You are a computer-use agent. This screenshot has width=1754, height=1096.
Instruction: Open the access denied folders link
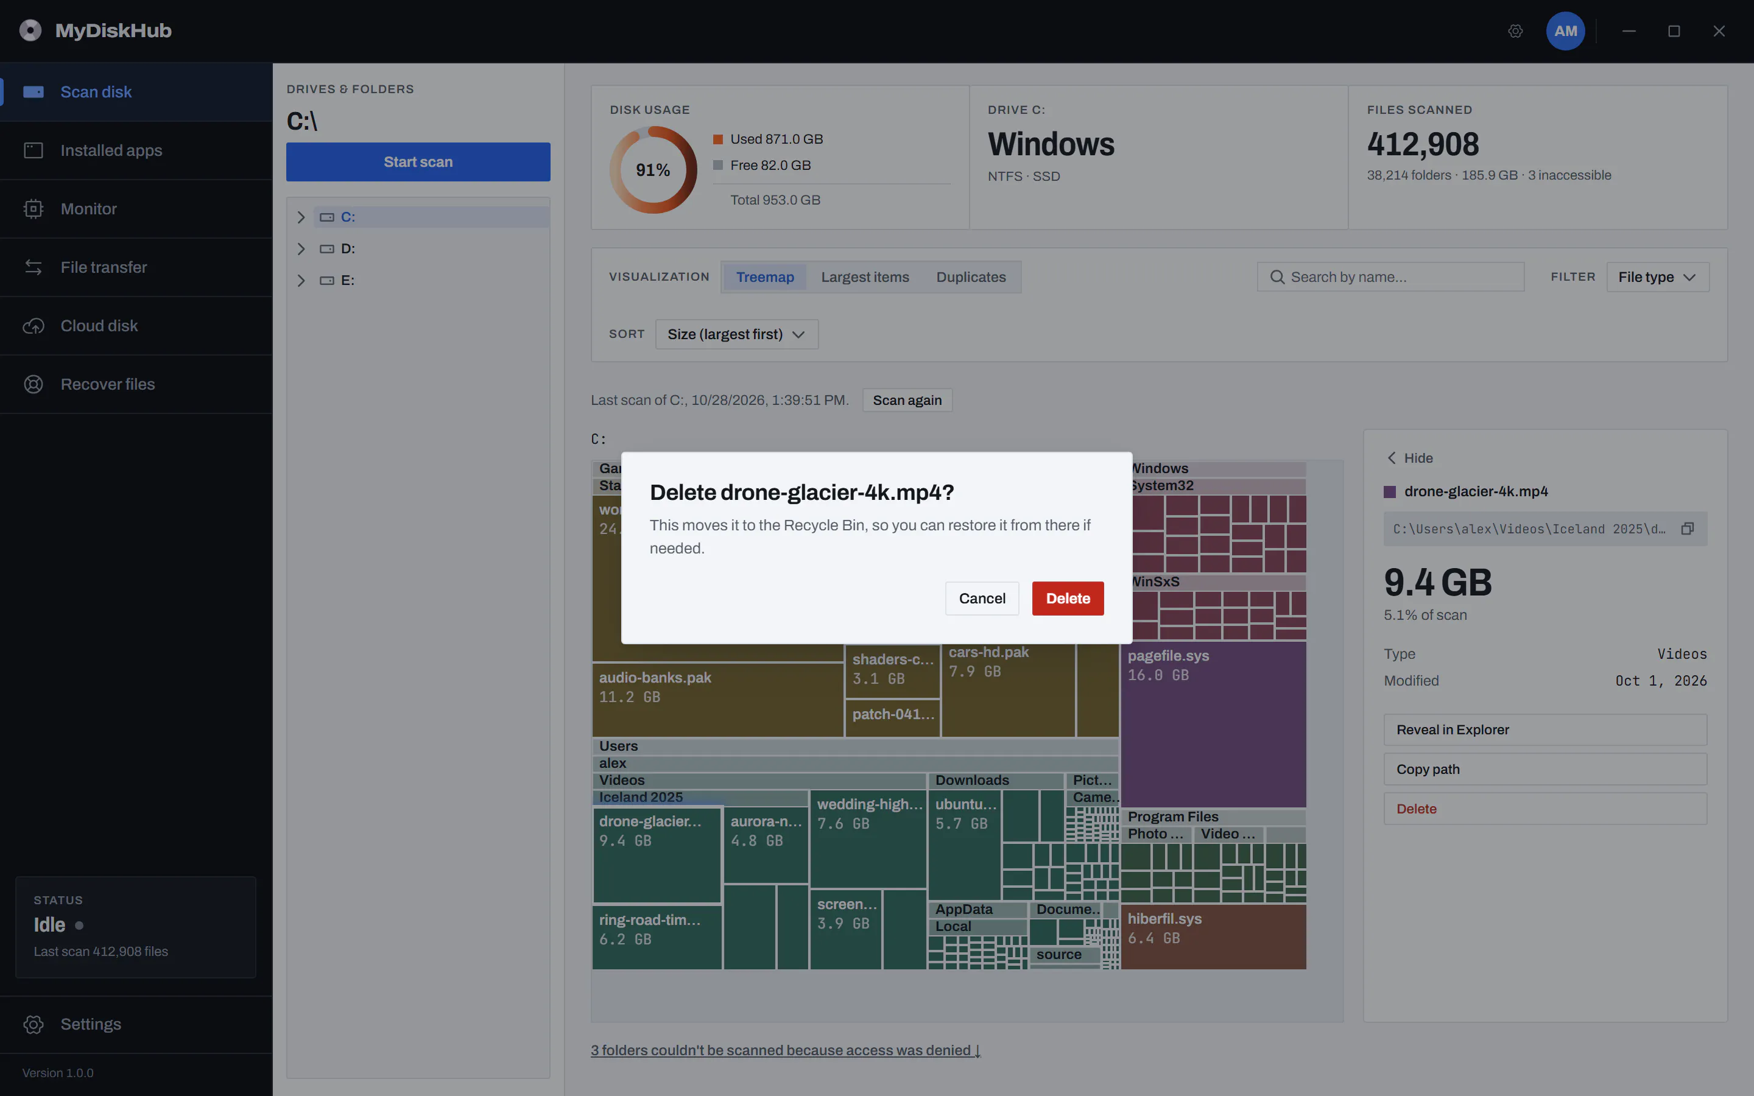(x=785, y=1050)
